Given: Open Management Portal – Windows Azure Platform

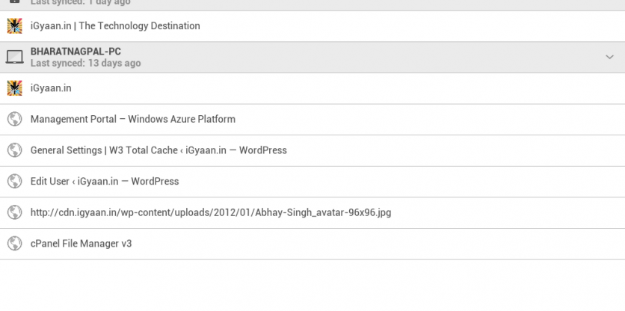Looking at the screenshot, I should coord(132,119).
